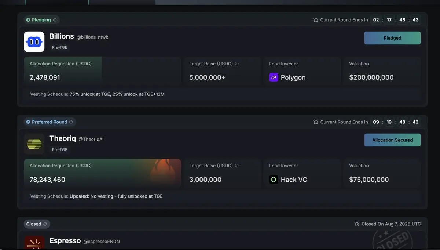Click the step 1 number in Pledging badge
The image size is (440, 250).
pyautogui.click(x=28, y=20)
